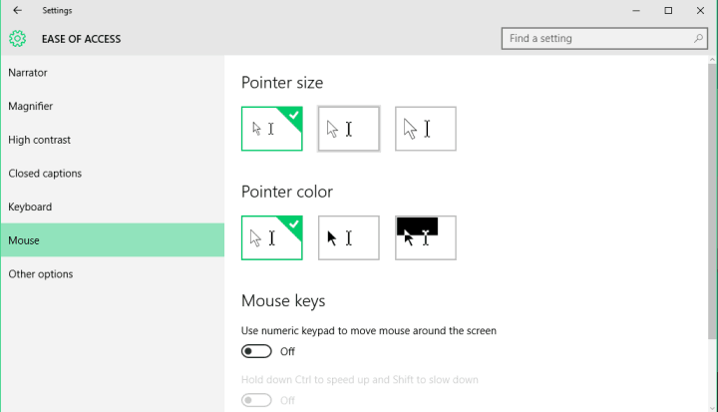
Task: Open the Narrator settings section
Action: tap(28, 73)
